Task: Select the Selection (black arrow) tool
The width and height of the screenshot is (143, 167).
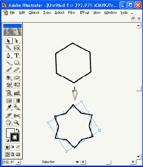Action: pyautogui.click(x=8, y=41)
